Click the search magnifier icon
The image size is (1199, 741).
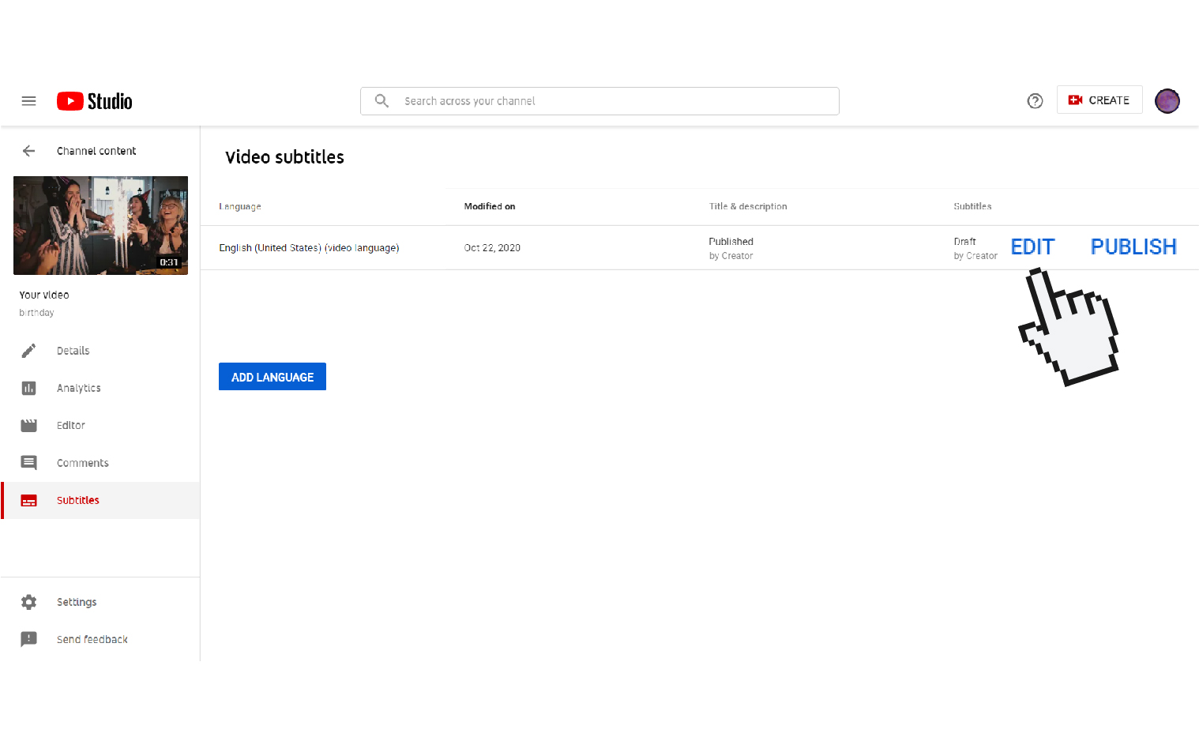(x=381, y=101)
